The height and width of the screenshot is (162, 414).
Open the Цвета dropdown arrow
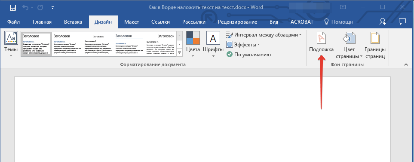coord(193,56)
